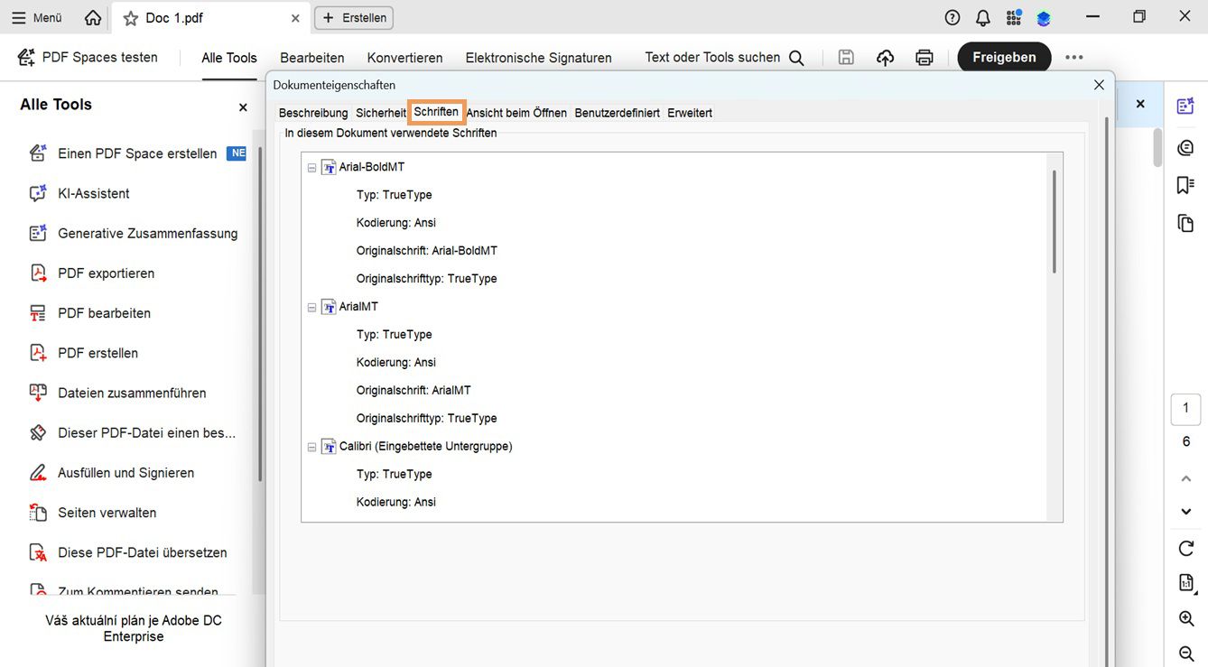Print the document with the printer icon
1208x667 pixels.
[x=925, y=58]
